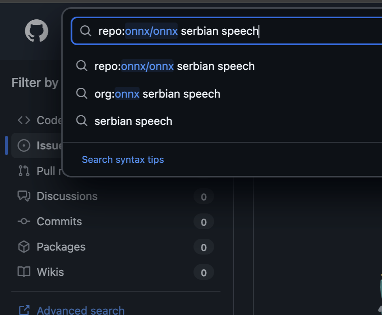Click the Wikis book icon
The height and width of the screenshot is (315, 382).
24,272
